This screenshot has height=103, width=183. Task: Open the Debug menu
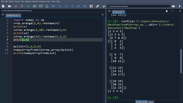click(28, 1)
